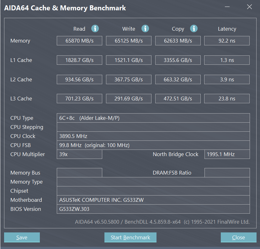Viewport: 260px width, 249px height.
Task: Select the DRAM:FSB Ratio field
Action: (x=227, y=172)
